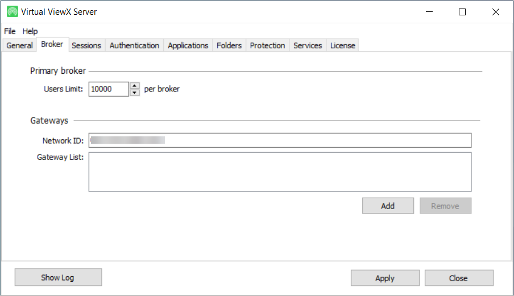The width and height of the screenshot is (514, 296).
Task: Open the log with Show Log
Action: 58,277
